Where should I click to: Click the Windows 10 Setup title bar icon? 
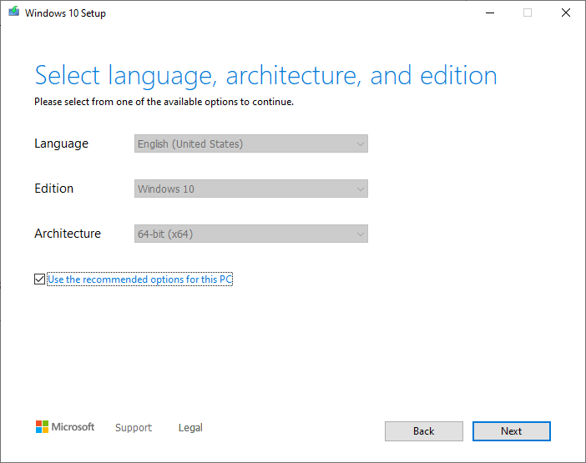click(x=14, y=12)
